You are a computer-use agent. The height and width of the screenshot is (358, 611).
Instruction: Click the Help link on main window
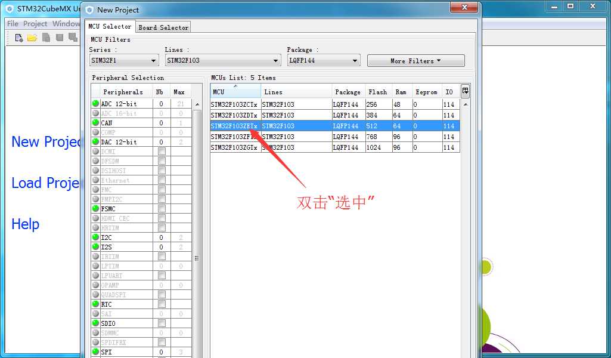pyautogui.click(x=25, y=224)
